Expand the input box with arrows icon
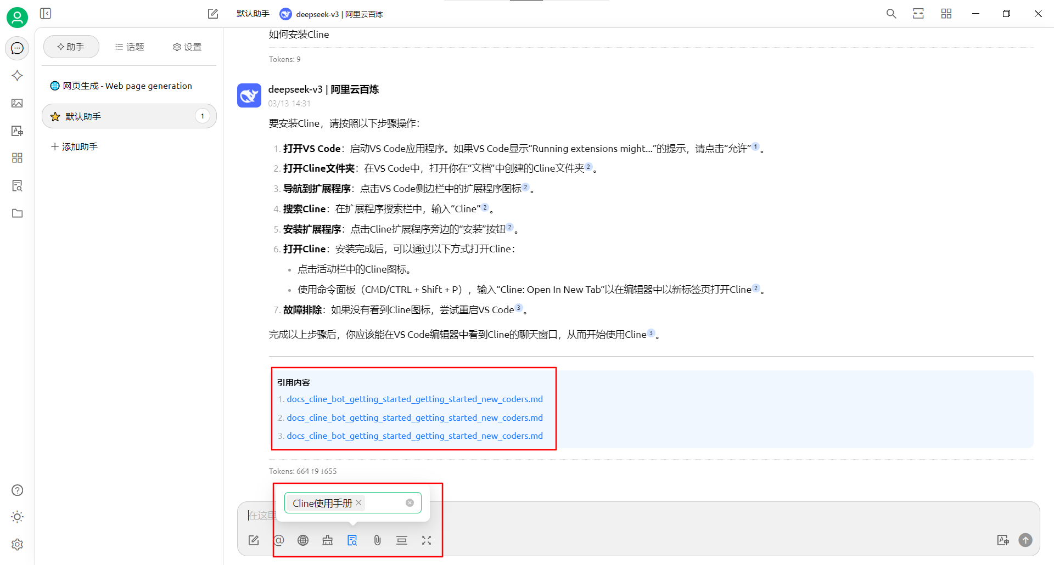 point(427,540)
